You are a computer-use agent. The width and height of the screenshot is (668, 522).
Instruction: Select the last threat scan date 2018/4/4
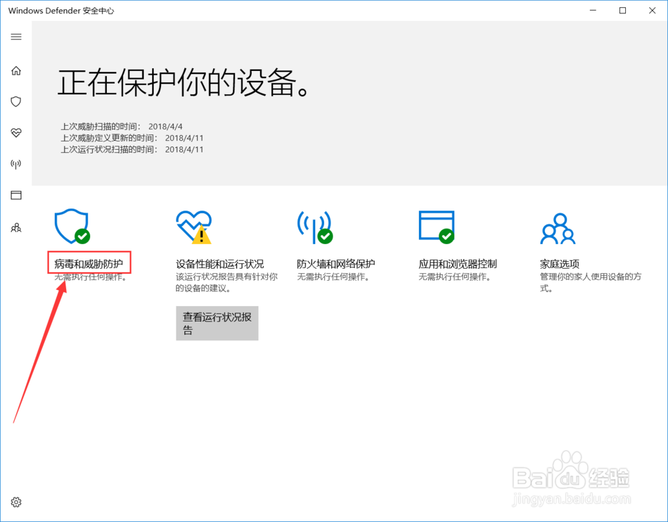pos(165,126)
